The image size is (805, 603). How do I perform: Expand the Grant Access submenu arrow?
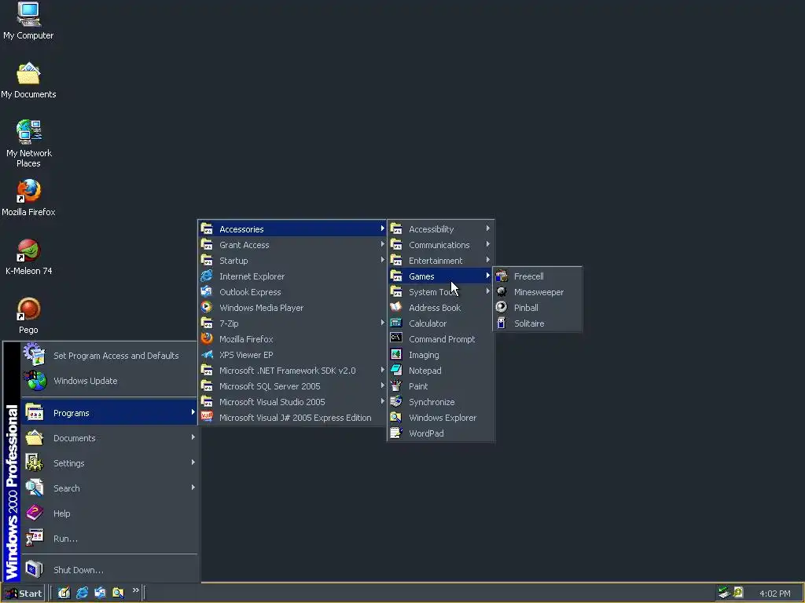[383, 245]
